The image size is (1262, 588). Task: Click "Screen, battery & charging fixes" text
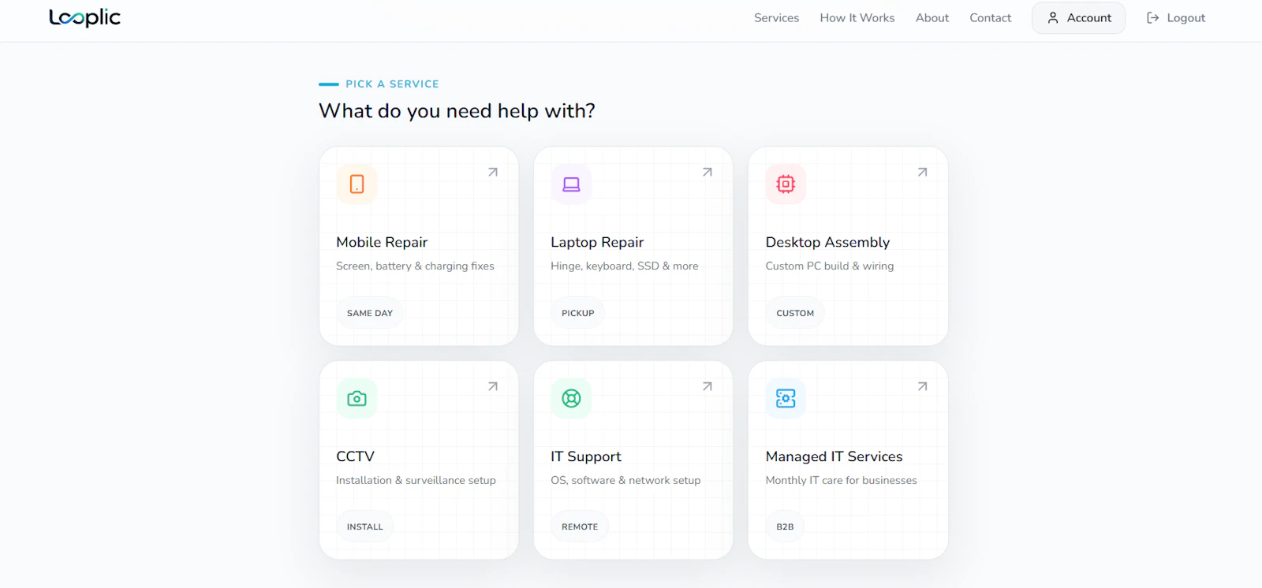pyautogui.click(x=415, y=266)
